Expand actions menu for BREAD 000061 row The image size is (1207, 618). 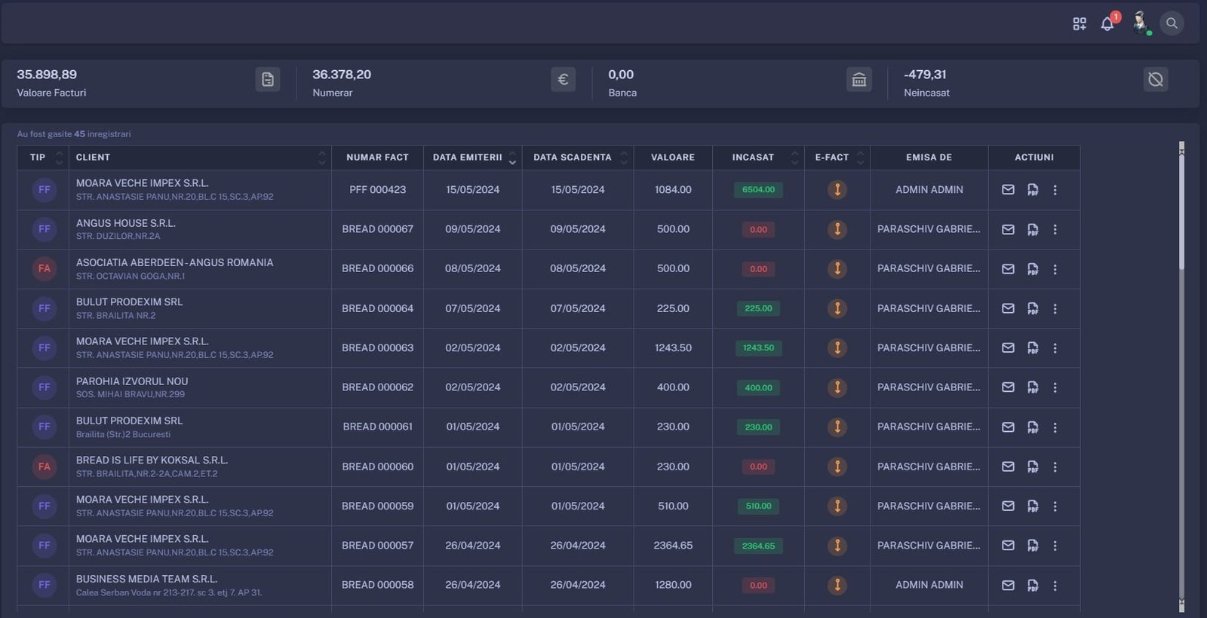point(1055,427)
